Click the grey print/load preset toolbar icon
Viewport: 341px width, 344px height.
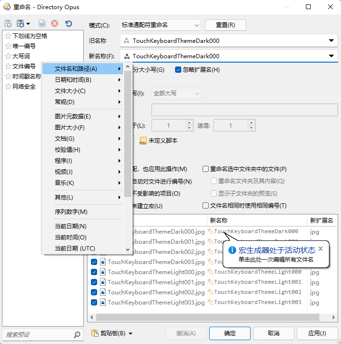(x=42, y=24)
